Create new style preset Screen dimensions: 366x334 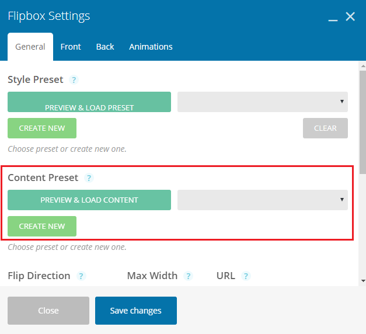click(x=42, y=128)
